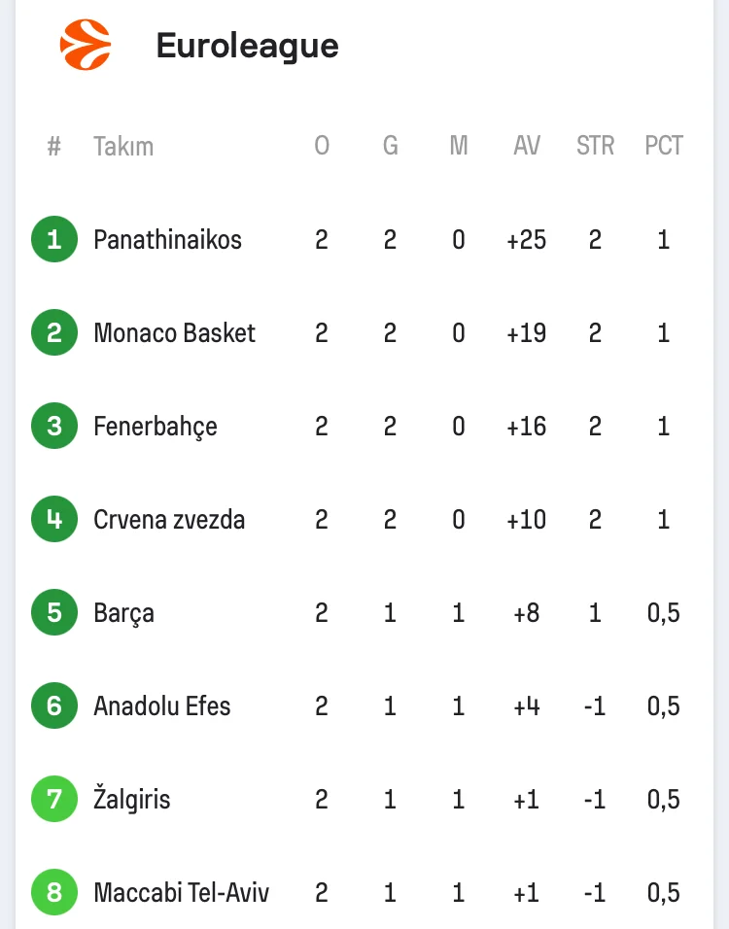Sort standings by Takım column header
729x929 pixels.
(123, 147)
